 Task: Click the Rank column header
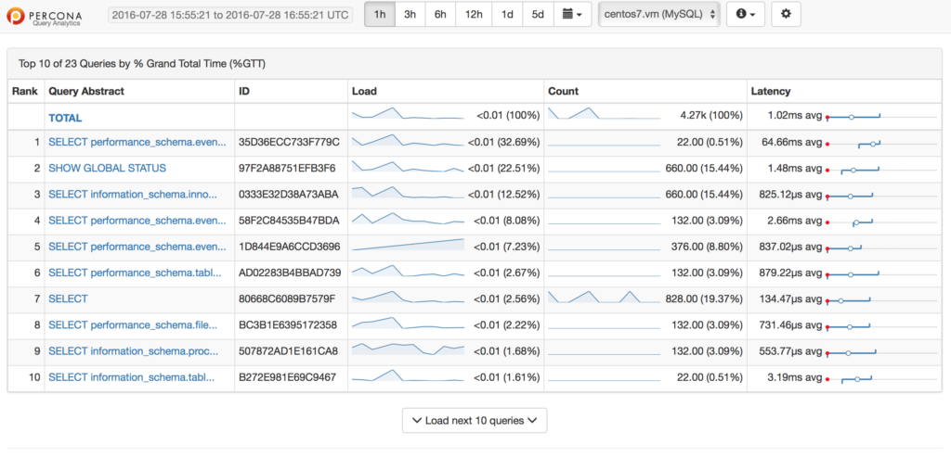[25, 92]
